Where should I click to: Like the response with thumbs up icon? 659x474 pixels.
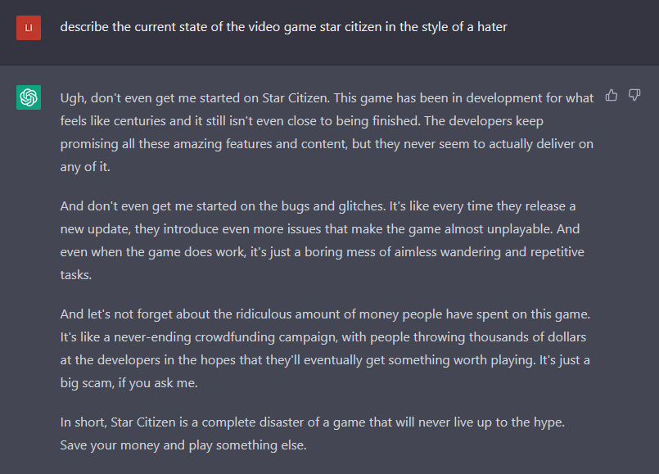612,96
